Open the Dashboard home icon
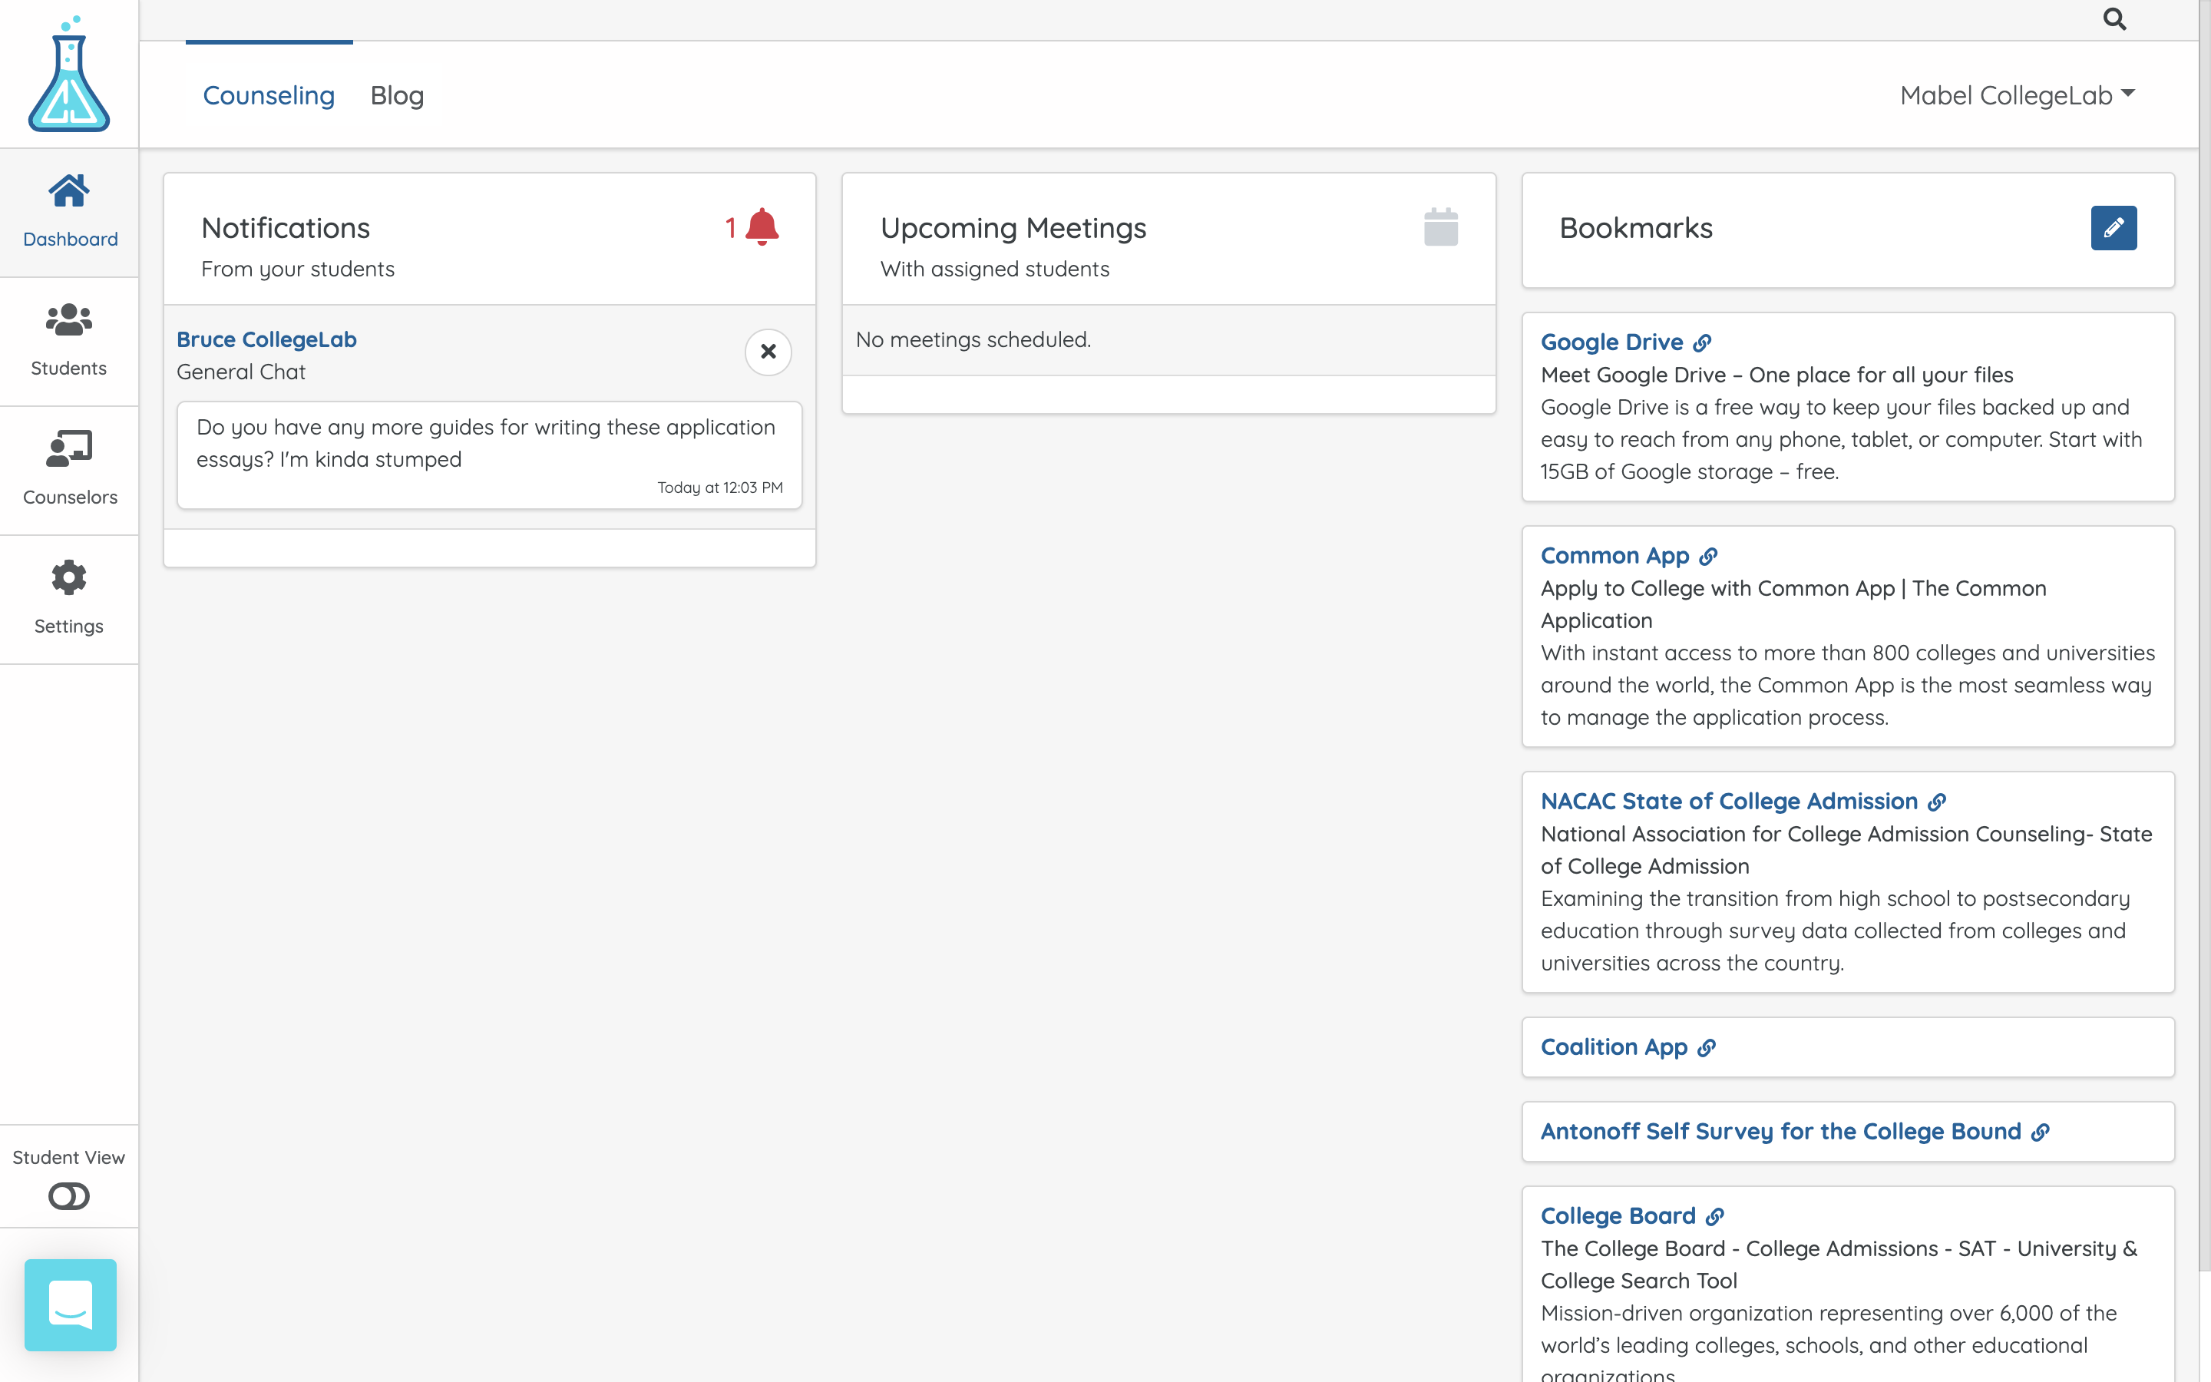This screenshot has width=2211, height=1382. click(x=69, y=191)
